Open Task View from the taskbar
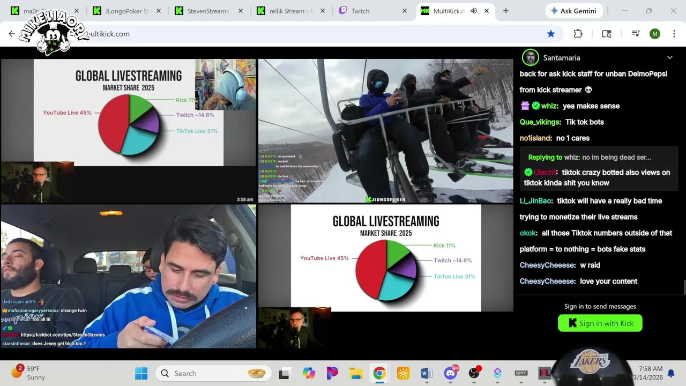The image size is (686, 386). coord(285,373)
